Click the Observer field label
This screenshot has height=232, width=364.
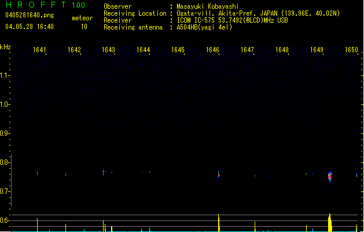click(x=117, y=6)
